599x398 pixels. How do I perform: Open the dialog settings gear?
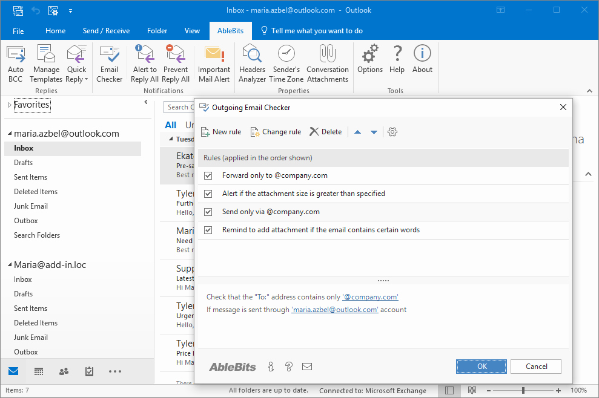click(x=392, y=132)
